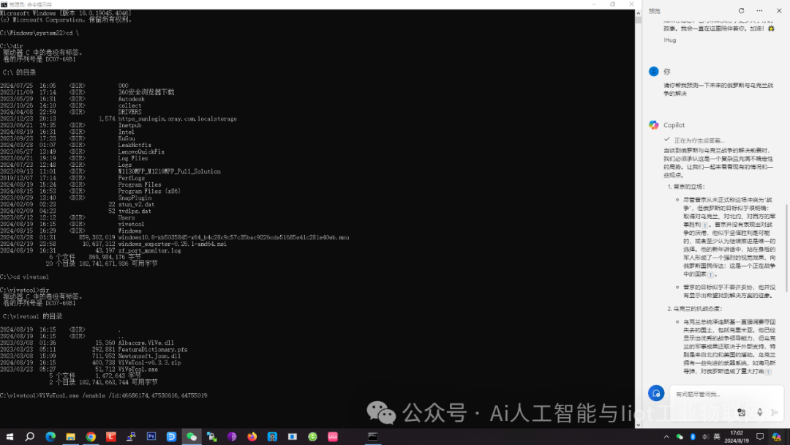Click the command prompt window system menu icon

[x=5, y=4]
